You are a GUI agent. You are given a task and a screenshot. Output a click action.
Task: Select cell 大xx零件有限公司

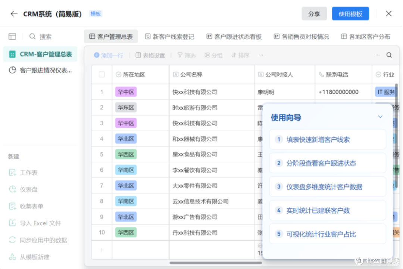click(212, 186)
